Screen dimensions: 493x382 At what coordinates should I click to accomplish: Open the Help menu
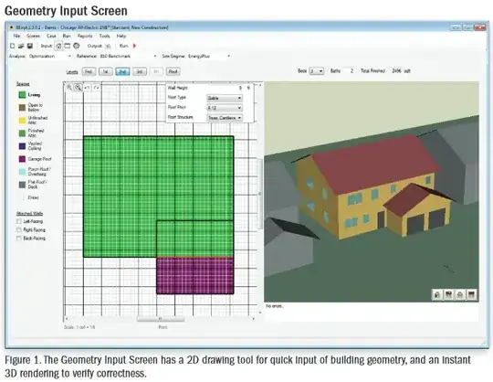(121, 37)
